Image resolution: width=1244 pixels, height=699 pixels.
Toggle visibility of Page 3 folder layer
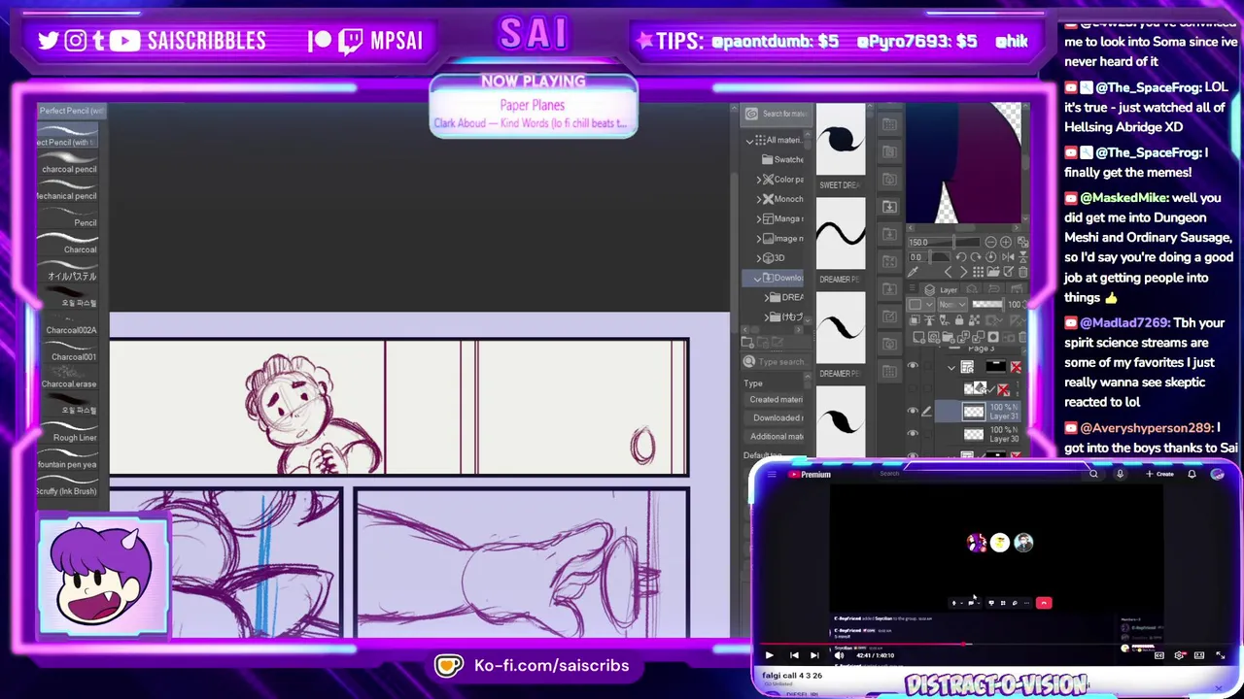click(x=912, y=367)
